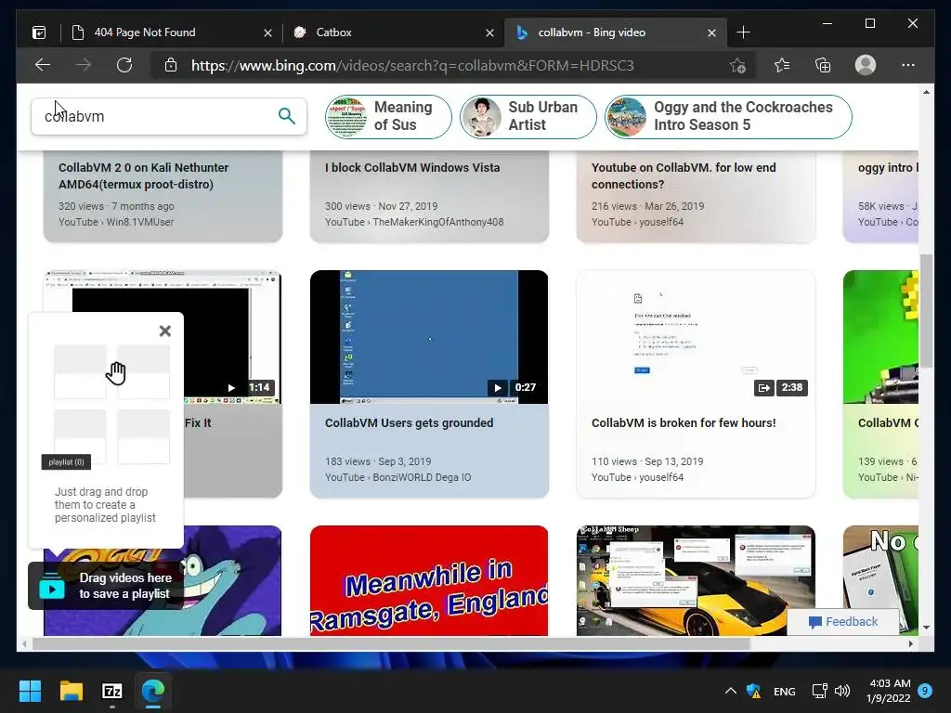Click the playlist (0) label
Screen dimensions: 951x713
(66, 462)
